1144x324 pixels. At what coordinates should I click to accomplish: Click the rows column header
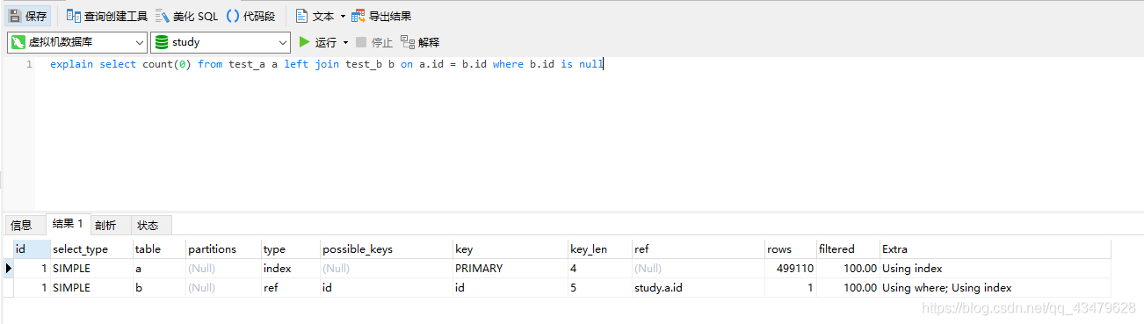pos(791,248)
